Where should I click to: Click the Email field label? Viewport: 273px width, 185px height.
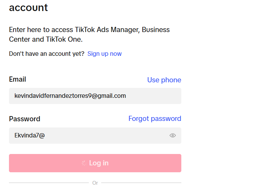(x=18, y=79)
